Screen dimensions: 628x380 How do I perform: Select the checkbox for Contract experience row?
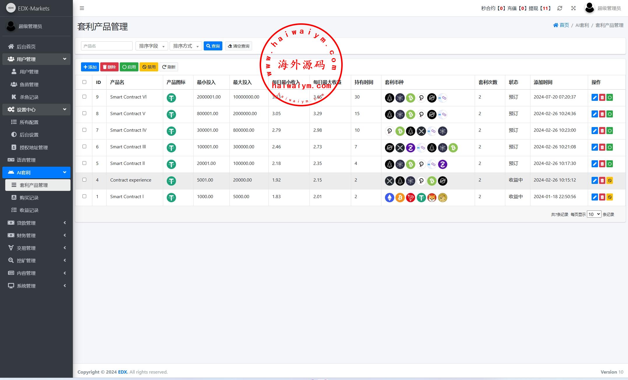(84, 180)
